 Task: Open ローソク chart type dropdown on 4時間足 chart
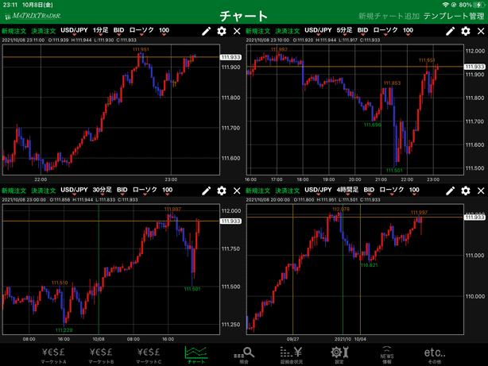tap(392, 190)
